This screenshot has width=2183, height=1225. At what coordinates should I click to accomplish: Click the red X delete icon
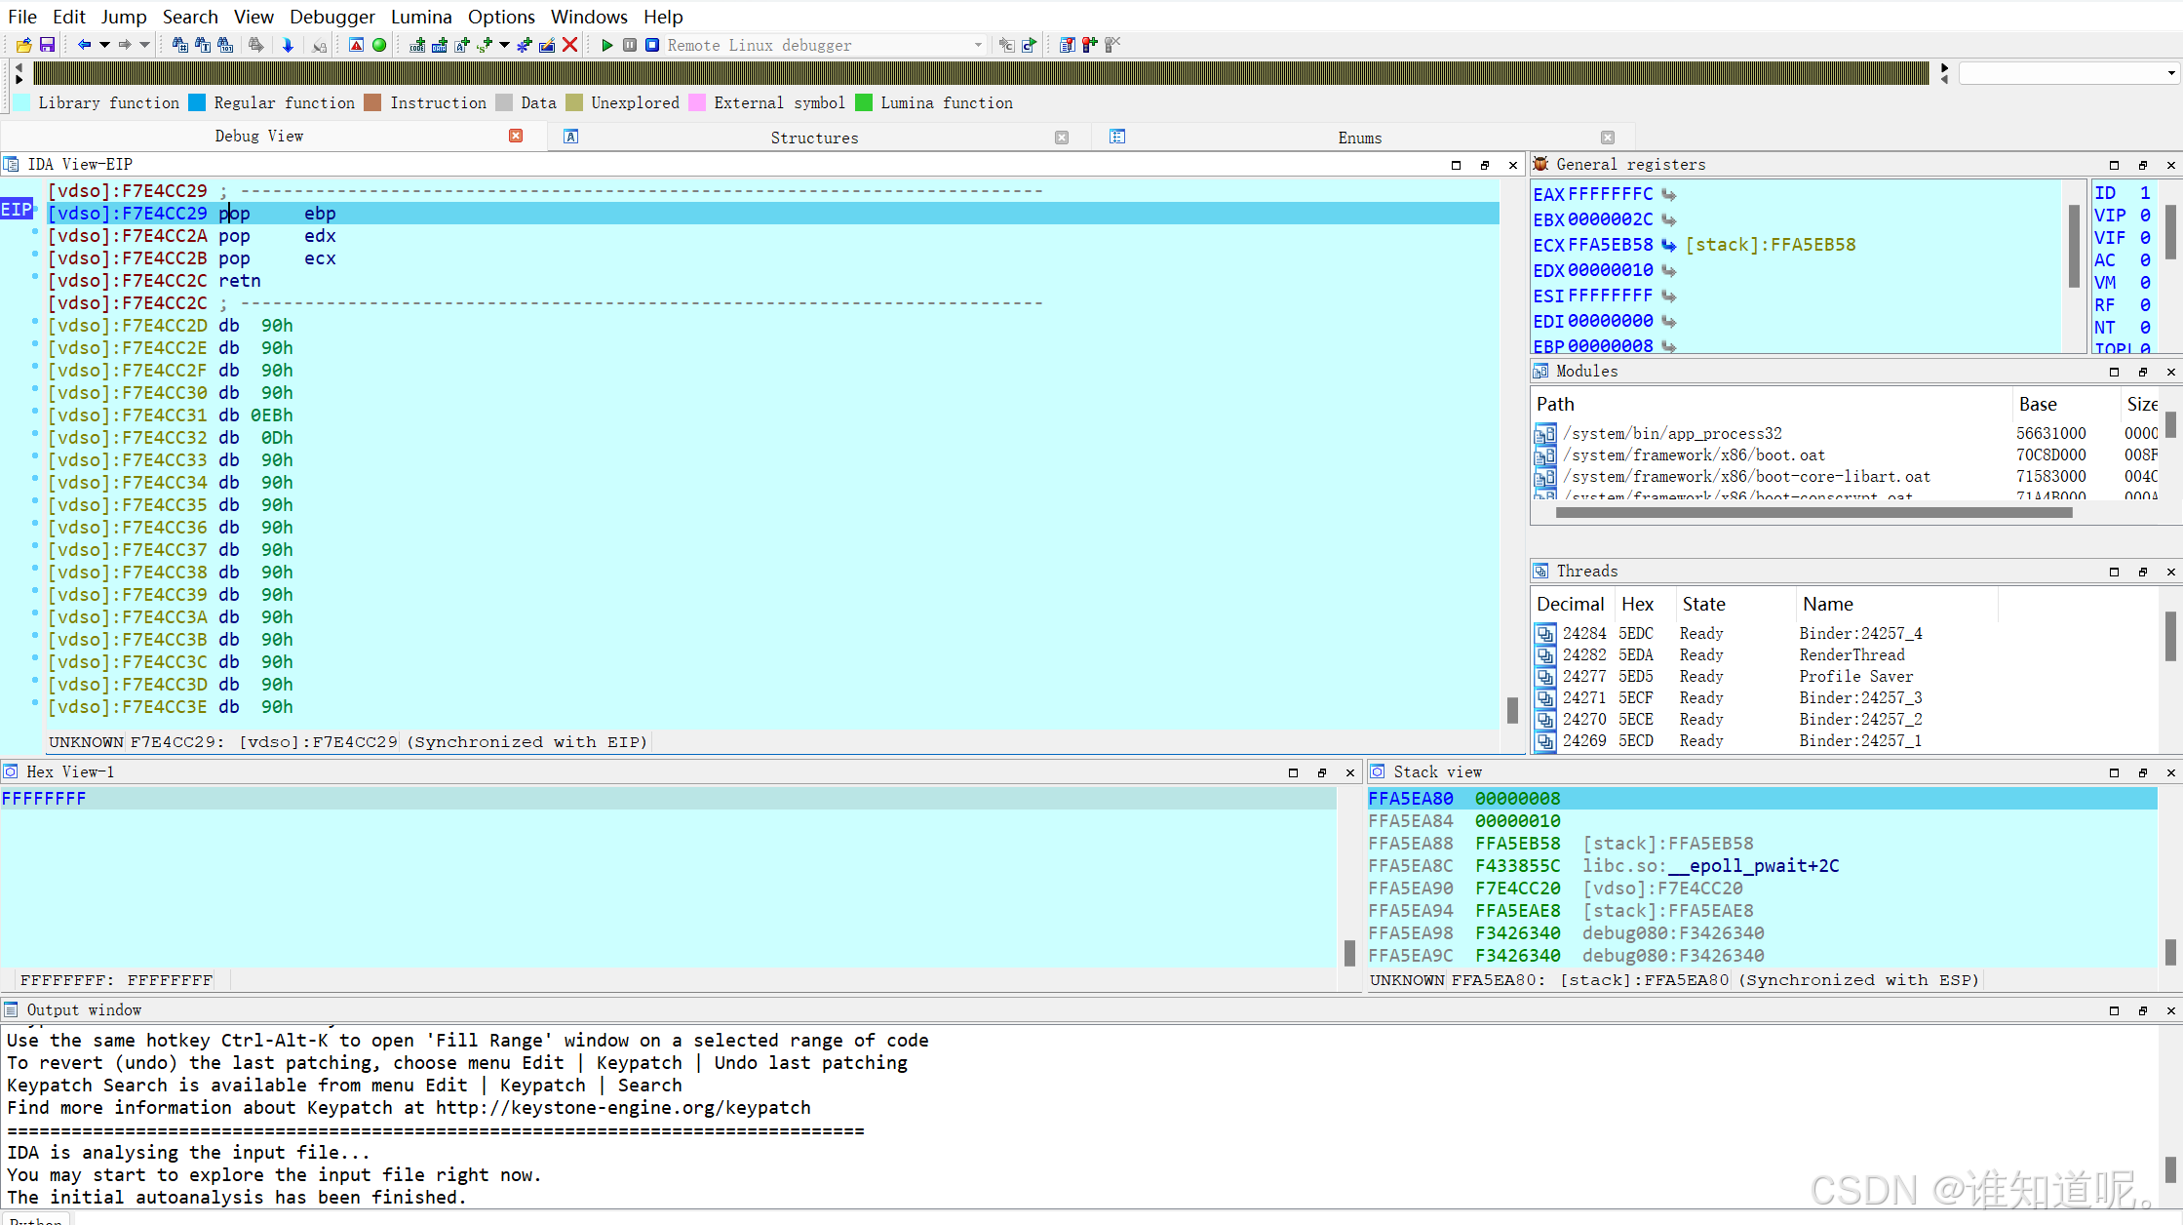(x=570, y=45)
